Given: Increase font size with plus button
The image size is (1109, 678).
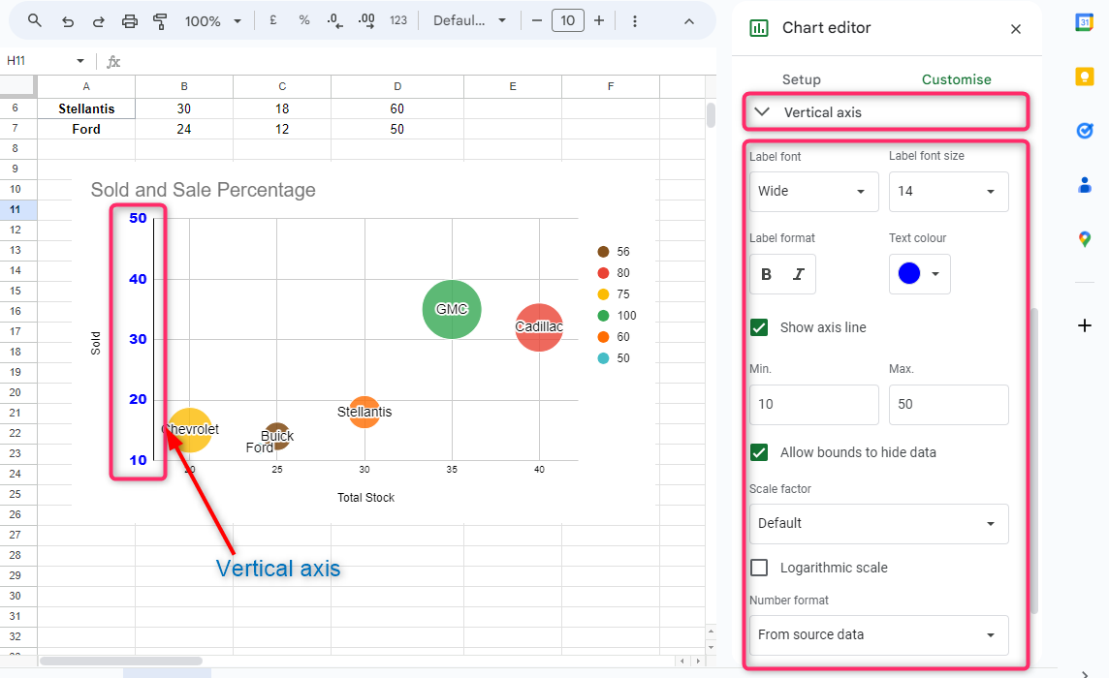Looking at the screenshot, I should click(599, 20).
